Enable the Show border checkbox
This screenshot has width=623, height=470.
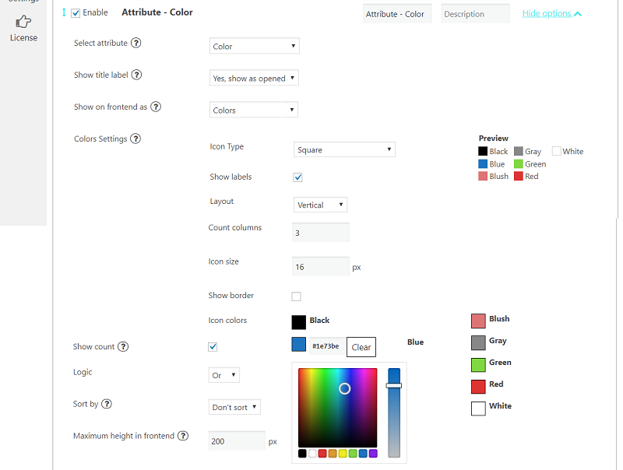(x=296, y=296)
